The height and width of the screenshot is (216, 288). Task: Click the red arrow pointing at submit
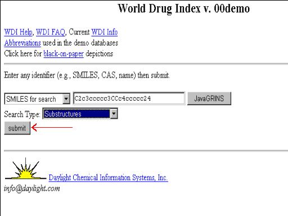(x=52, y=128)
